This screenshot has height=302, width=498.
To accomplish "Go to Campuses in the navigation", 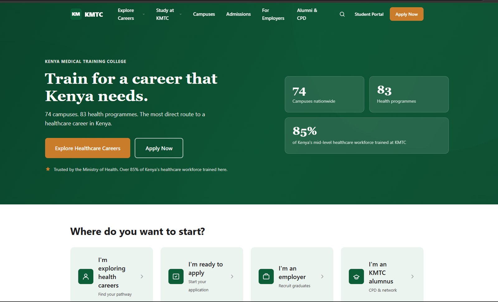I will (x=204, y=14).
